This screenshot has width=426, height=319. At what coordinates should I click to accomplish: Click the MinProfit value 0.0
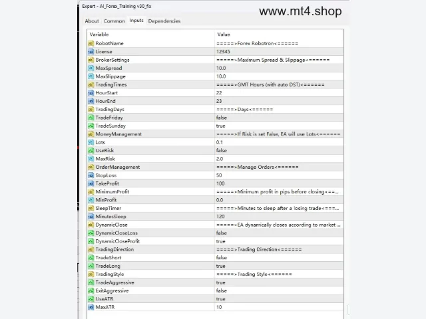point(220,200)
